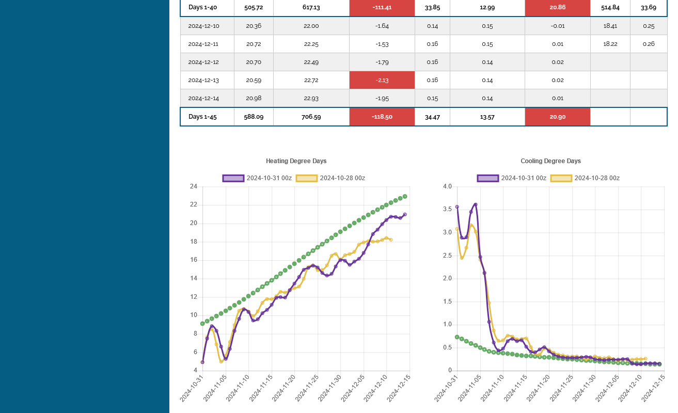Click the 514.84 value in Days 1-40 row
The width and height of the screenshot is (678, 413).
610,7
